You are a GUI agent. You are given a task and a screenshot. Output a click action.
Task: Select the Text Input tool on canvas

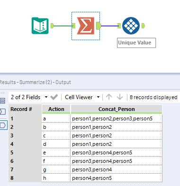(x=40, y=25)
